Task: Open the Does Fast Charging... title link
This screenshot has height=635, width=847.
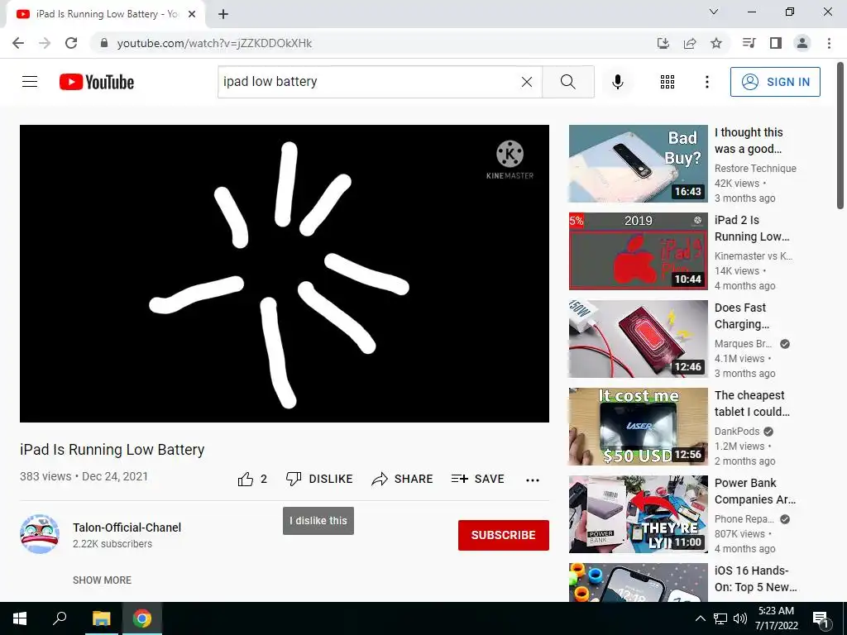Action: click(742, 316)
